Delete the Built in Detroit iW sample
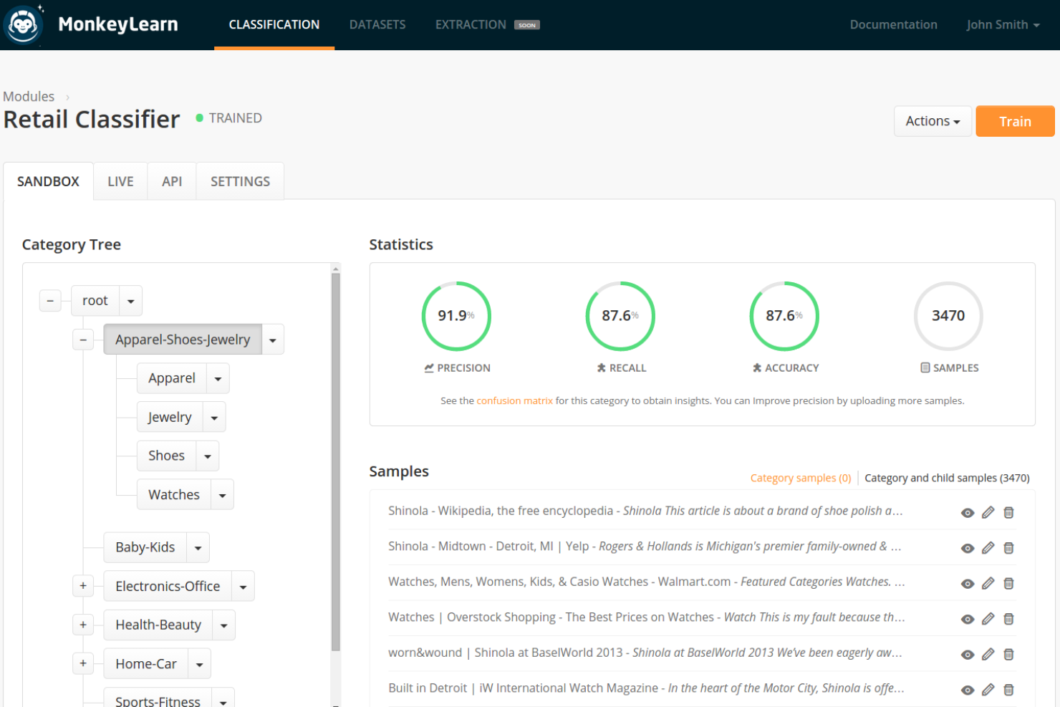1060x707 pixels. (x=1008, y=690)
